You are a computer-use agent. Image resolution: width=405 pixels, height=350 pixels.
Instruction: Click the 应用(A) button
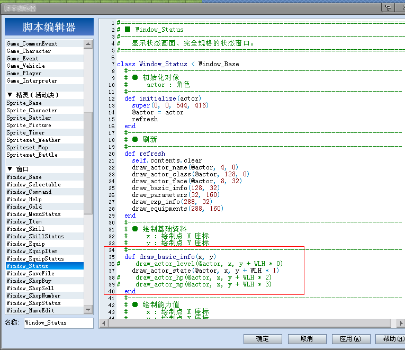pyautogui.click(x=351, y=339)
